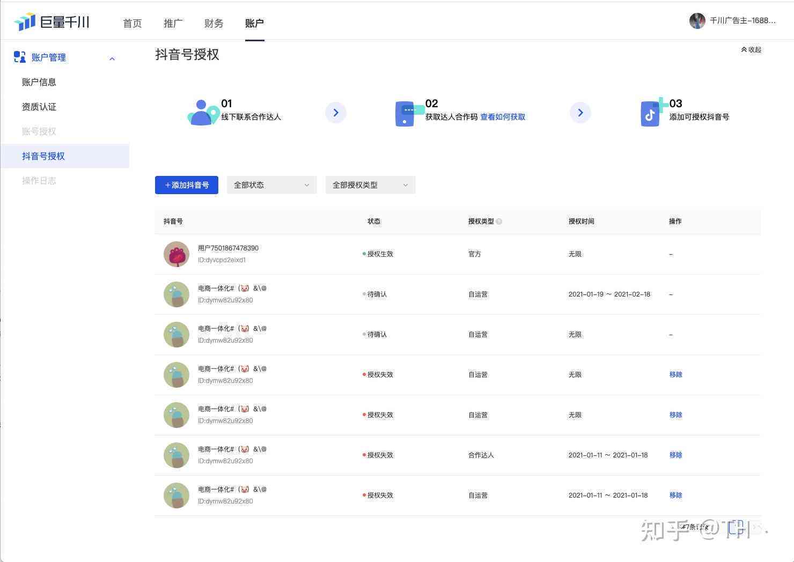794x562 pixels.
Task: Click the 官方 authorization type cell
Action: click(x=475, y=254)
